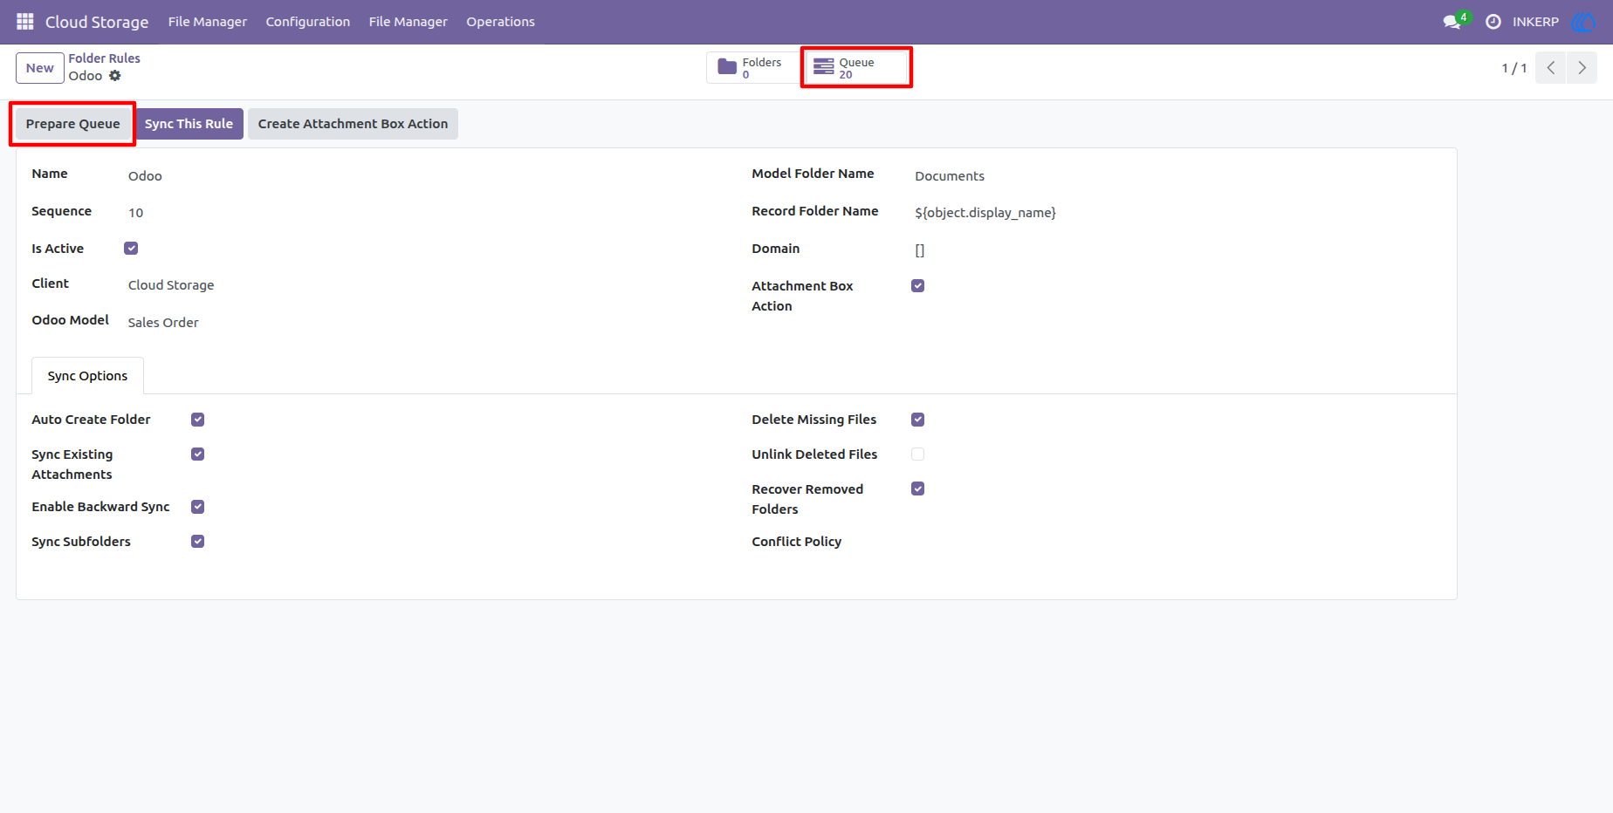Click the Prepare Queue button

tap(72, 124)
